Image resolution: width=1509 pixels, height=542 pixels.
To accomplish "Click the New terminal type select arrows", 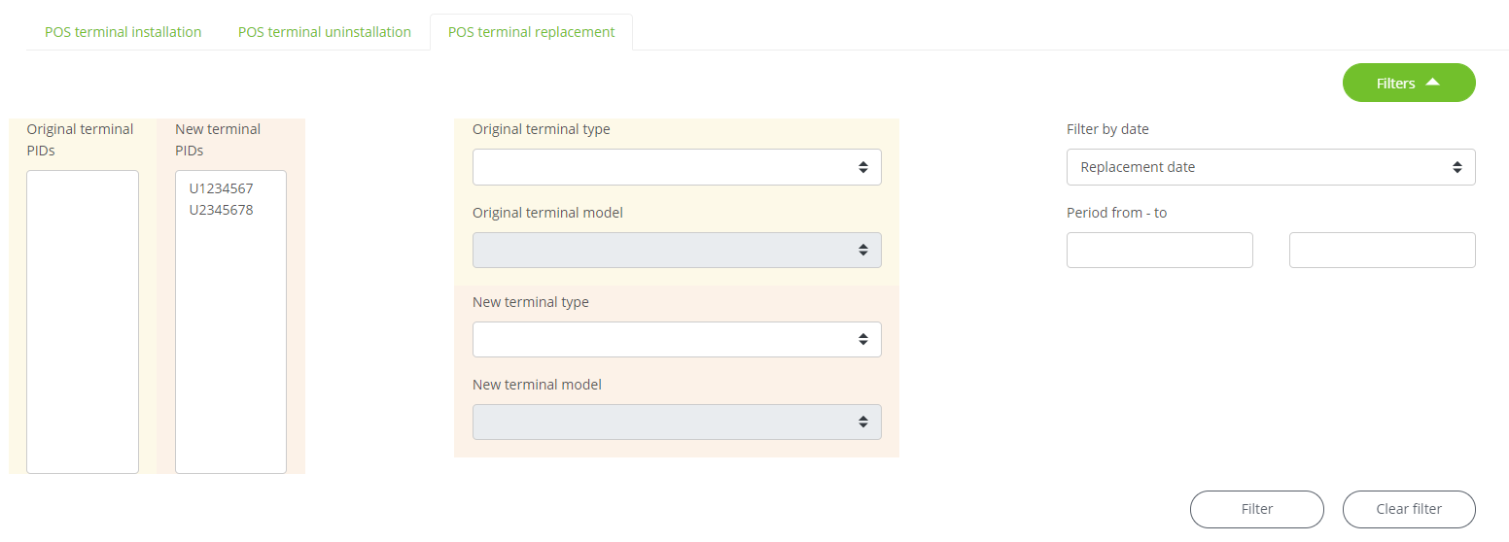I will (x=862, y=339).
